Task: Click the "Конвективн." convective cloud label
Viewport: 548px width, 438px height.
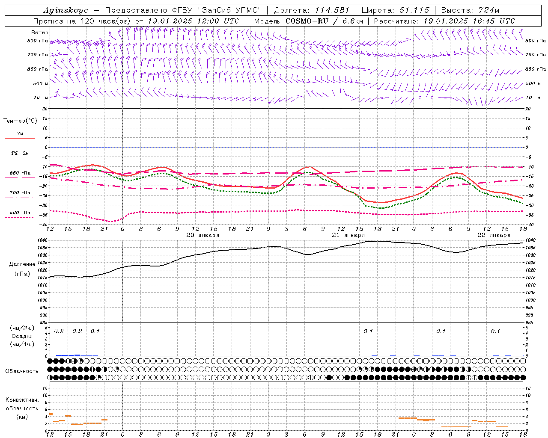Action: 22,400
